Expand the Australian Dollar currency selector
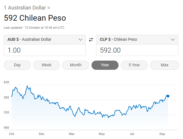Viewport: 183px width, 139px height. pos(45,40)
